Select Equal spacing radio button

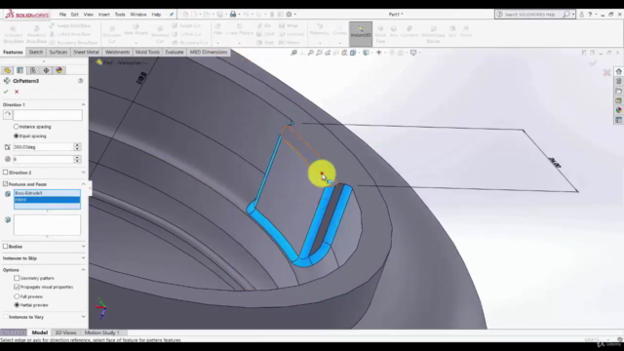[17, 136]
